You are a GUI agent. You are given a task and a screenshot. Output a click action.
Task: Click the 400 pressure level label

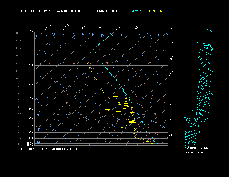[31, 98]
